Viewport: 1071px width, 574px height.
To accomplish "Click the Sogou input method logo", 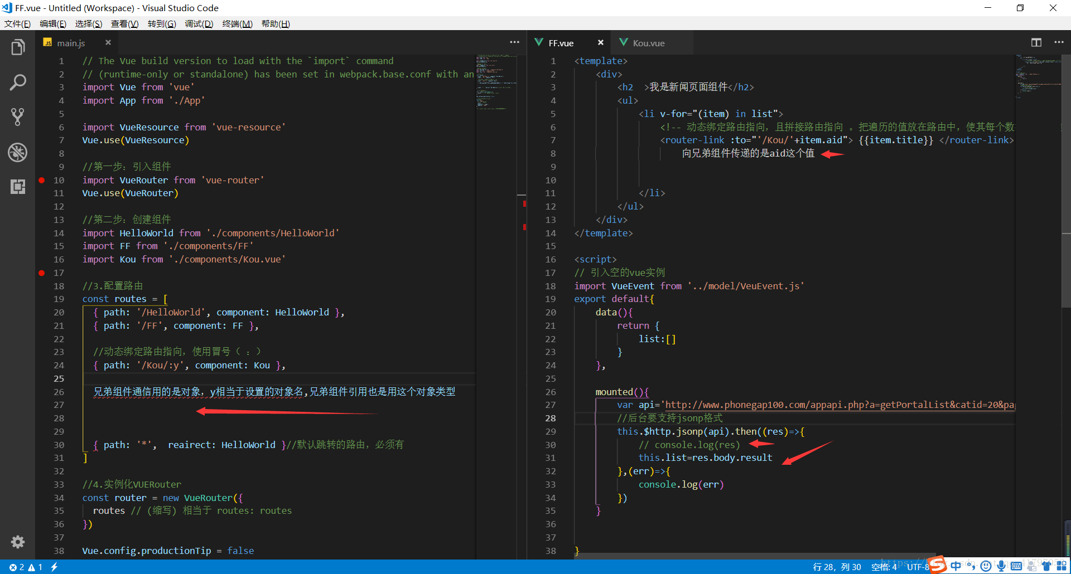I will pyautogui.click(x=938, y=565).
